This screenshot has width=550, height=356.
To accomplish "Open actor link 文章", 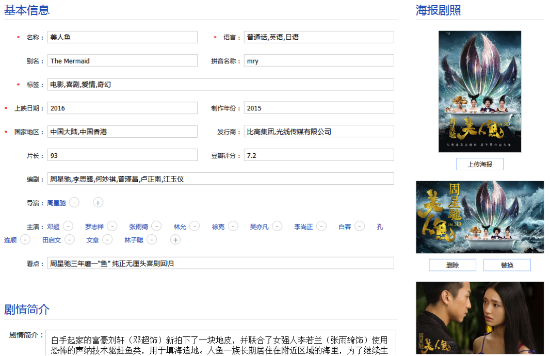I will (92, 240).
